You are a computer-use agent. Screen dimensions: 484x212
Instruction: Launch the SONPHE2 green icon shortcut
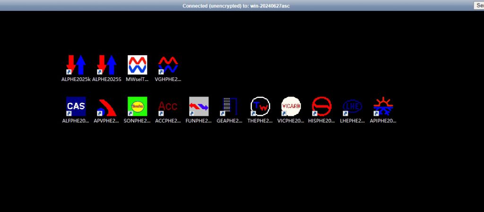point(137,106)
